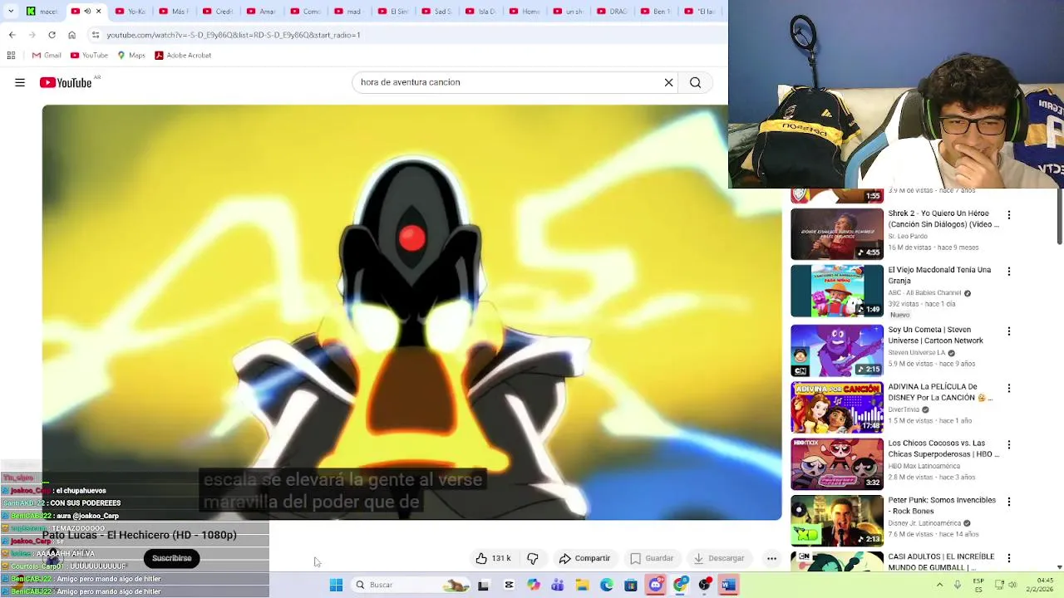Screen dimensions: 1064x598
Task: Open the Windows Start menu
Action: (336, 586)
